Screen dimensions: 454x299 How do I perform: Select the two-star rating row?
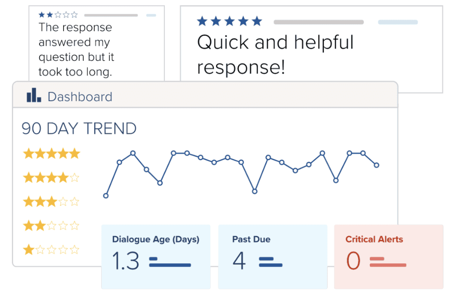click(51, 226)
